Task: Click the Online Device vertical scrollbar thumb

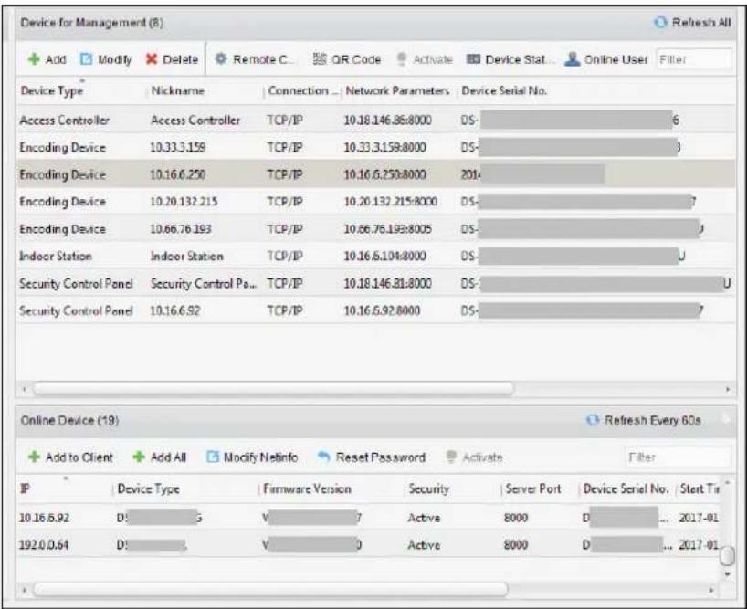Action: [x=727, y=556]
